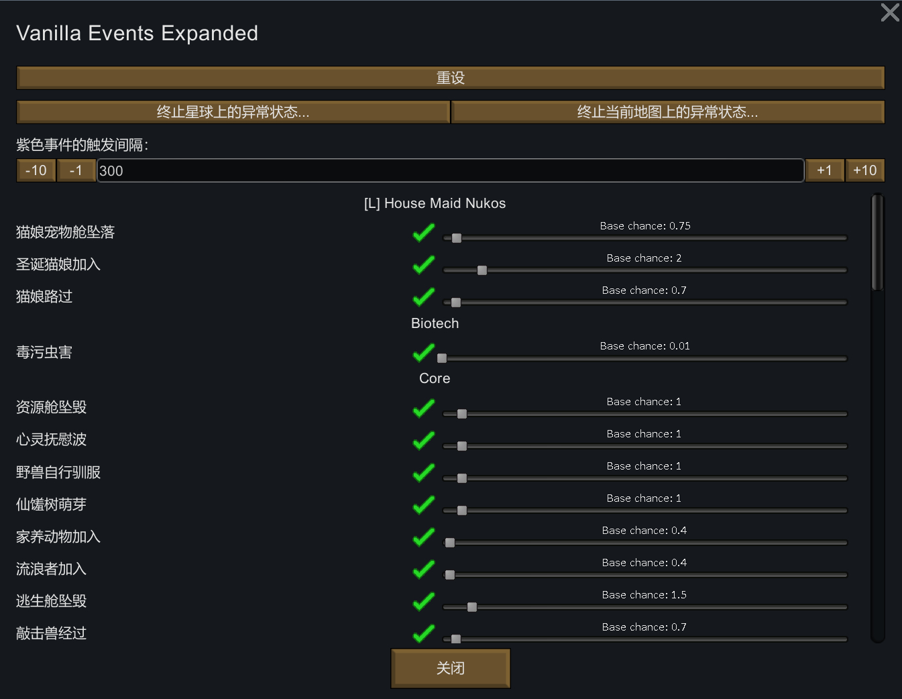The image size is (902, 699).
Task: Click the vertical scrollbar thumb
Action: (877, 243)
